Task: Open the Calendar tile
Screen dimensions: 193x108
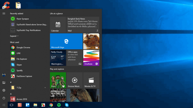Action: click(58, 25)
